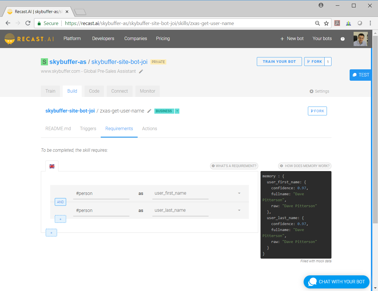Open bot Settings
378x291 pixels.
[319, 91]
